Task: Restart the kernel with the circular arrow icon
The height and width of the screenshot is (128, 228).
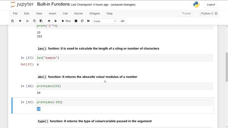Action: pos(82,21)
